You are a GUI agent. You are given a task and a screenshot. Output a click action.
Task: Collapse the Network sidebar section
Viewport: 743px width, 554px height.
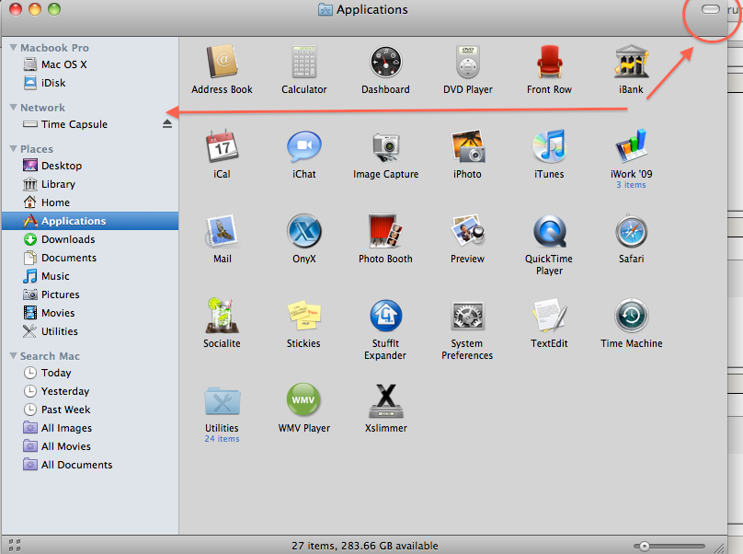(x=13, y=107)
